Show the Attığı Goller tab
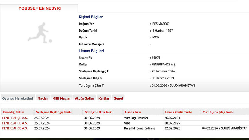Viewport: 249px width, 140px height. point(84,98)
